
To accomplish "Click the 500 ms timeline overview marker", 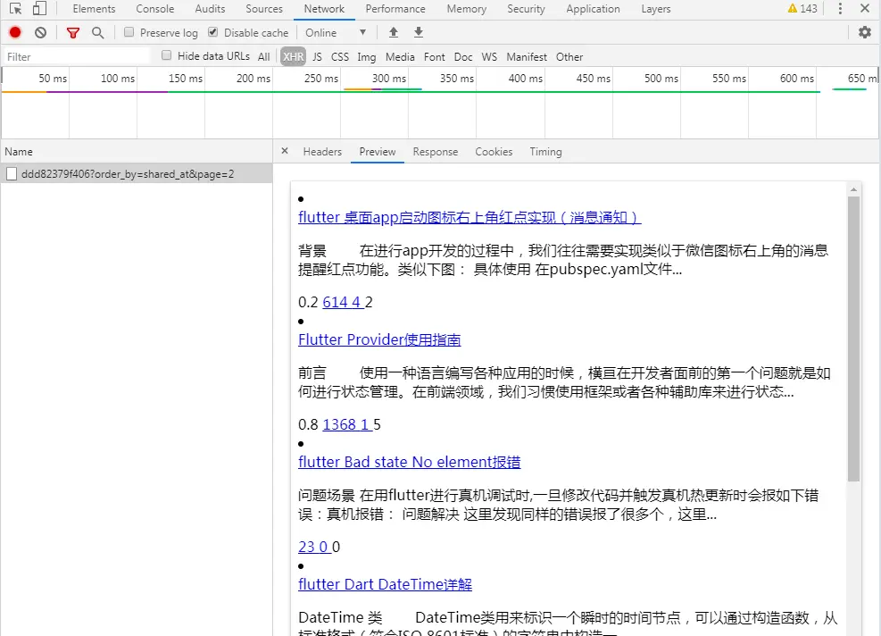I will point(661,79).
